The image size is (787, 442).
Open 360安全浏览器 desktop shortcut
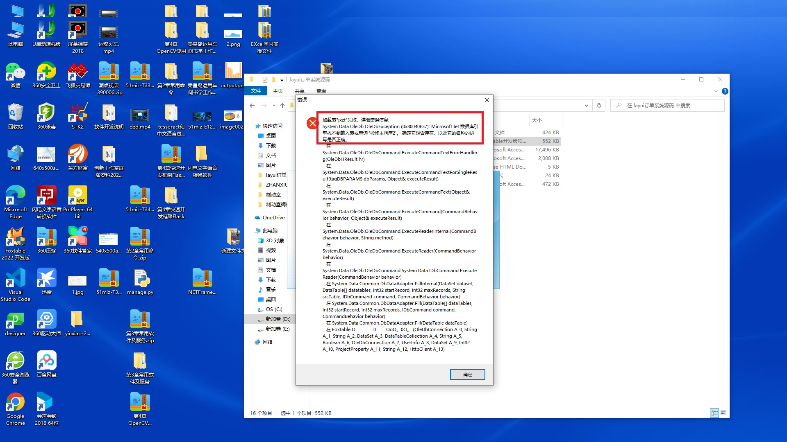[16, 368]
